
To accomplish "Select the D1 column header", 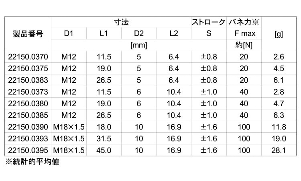I will pyautogui.click(x=69, y=33).
